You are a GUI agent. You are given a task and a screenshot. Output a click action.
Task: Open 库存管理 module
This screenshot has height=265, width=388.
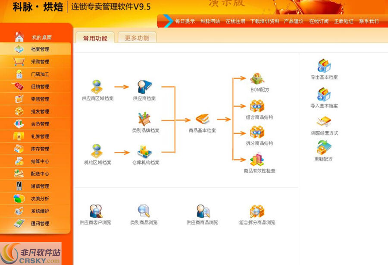click(x=35, y=149)
